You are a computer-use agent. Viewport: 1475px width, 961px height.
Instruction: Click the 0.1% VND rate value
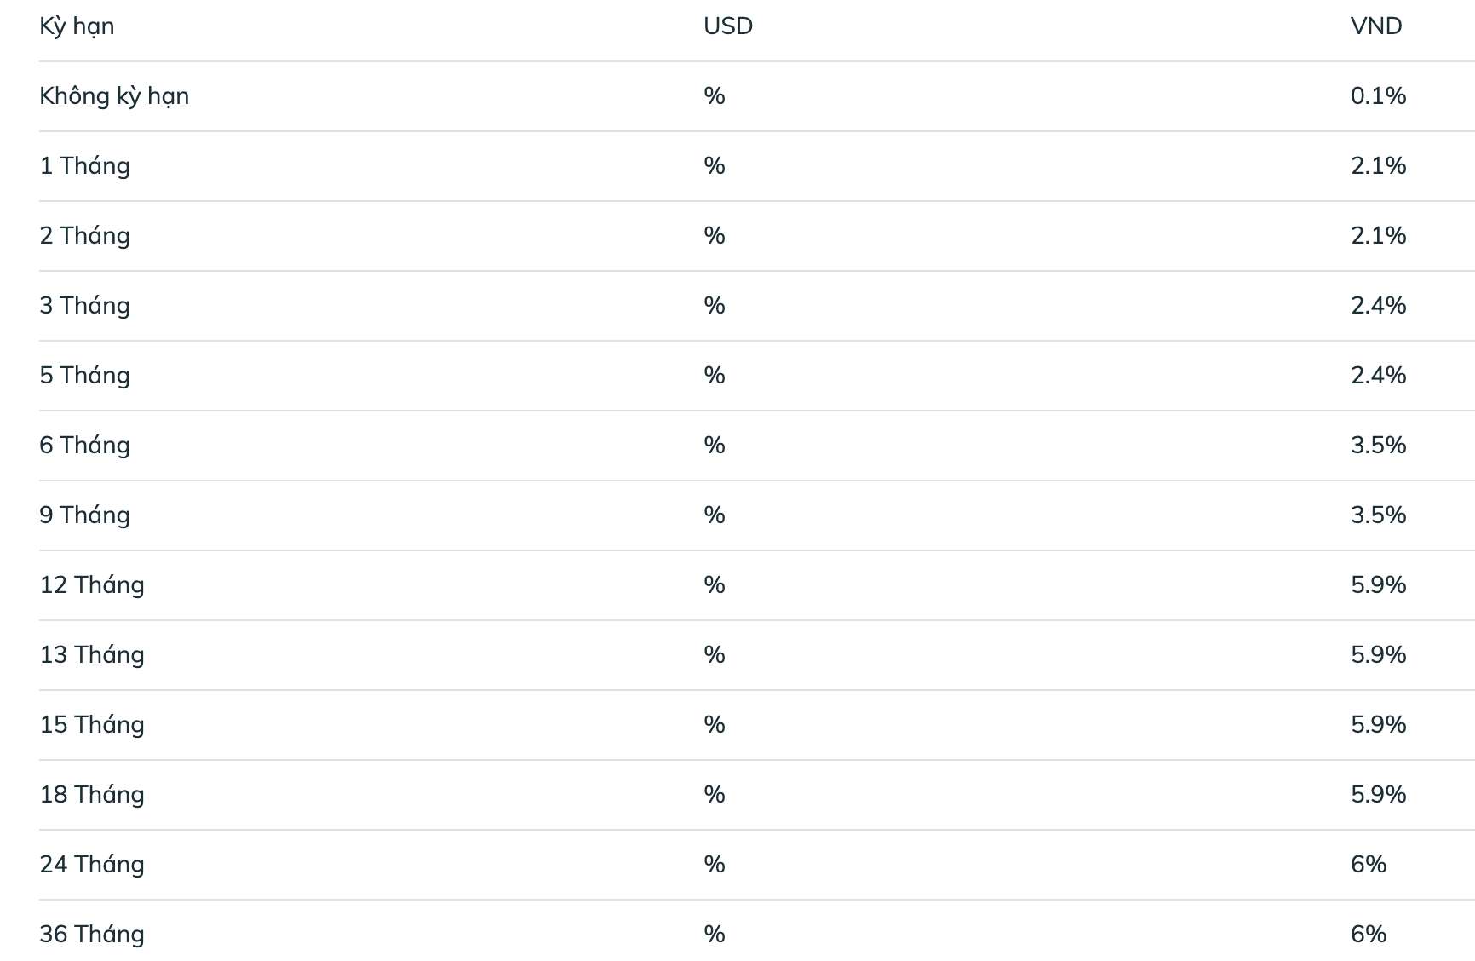pos(1378,96)
